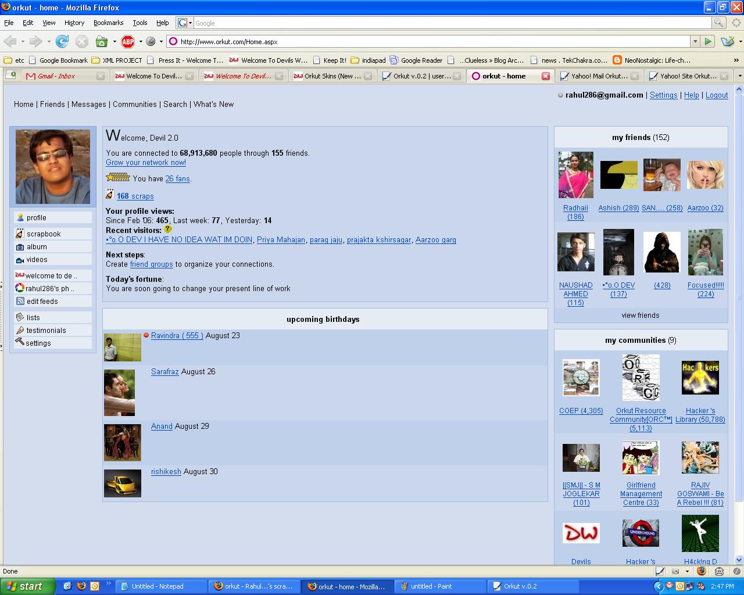Open the settings sidebar link with wrench icon
The height and width of the screenshot is (595, 744).
[x=53, y=343]
